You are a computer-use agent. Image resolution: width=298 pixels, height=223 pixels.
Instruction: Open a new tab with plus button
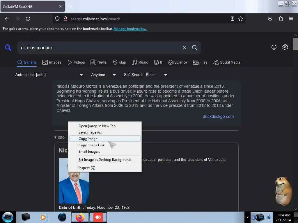click(71, 7)
